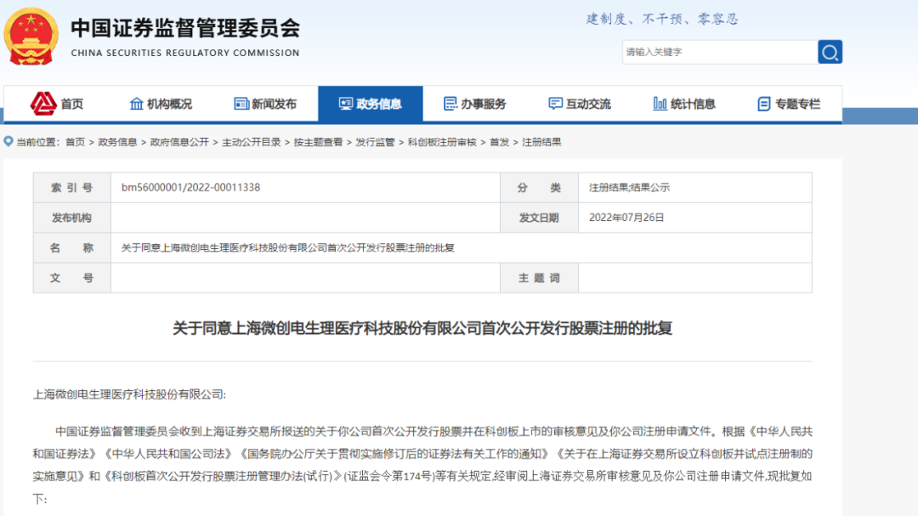The width and height of the screenshot is (918, 516).
Task: Click the 发布机构 label cell
Action: 72,218
